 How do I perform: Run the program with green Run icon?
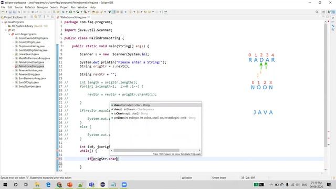coord(70,12)
